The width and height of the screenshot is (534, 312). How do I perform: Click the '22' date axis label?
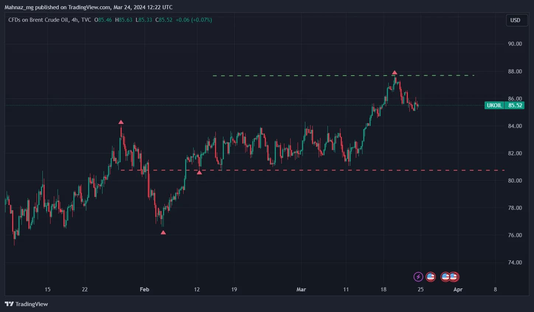tap(85, 290)
